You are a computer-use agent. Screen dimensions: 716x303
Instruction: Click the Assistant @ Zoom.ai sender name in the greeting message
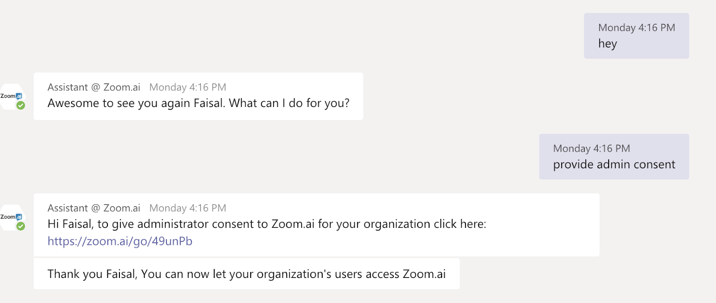[94, 87]
